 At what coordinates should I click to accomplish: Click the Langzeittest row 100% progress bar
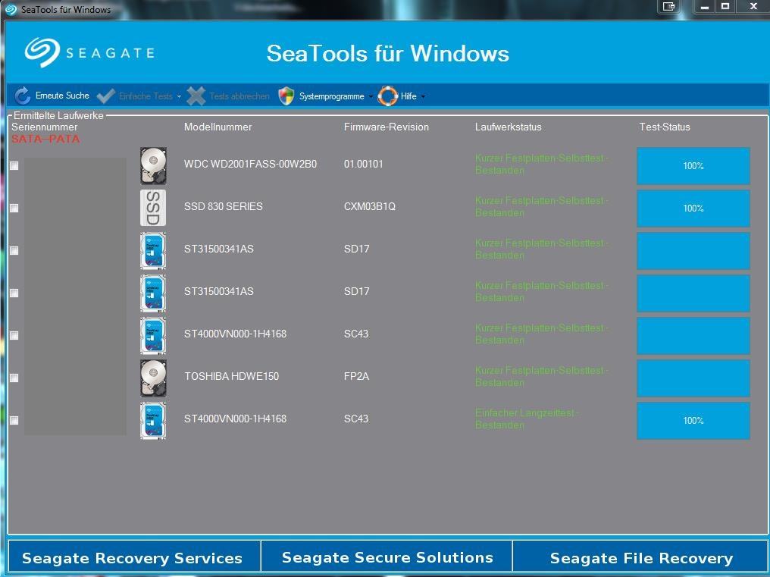[693, 421]
